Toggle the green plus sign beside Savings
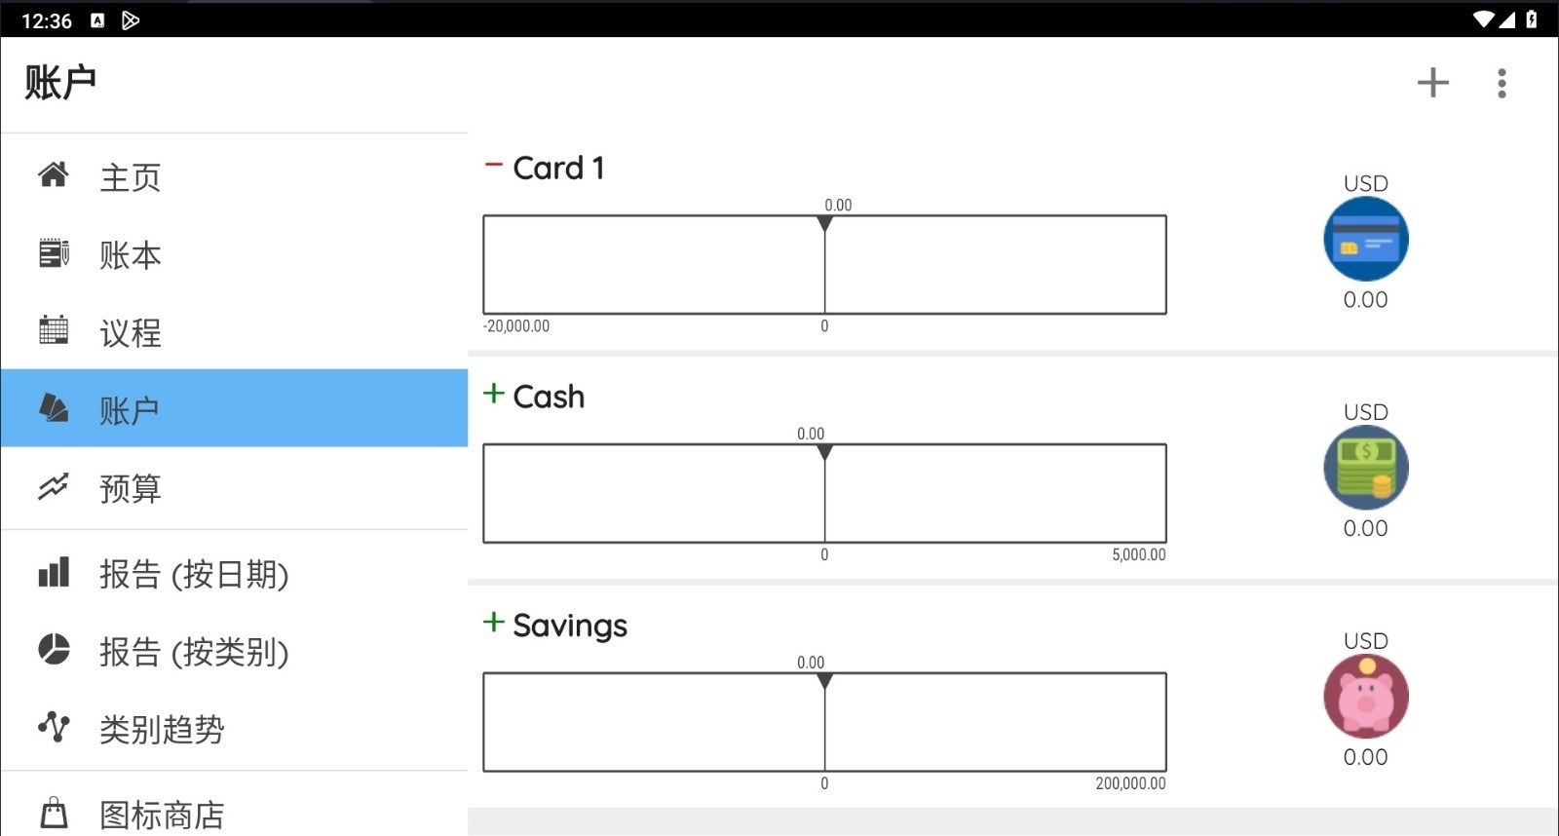The height and width of the screenshot is (836, 1559). [494, 623]
